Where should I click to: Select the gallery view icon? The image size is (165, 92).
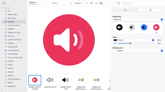[101, 3]
